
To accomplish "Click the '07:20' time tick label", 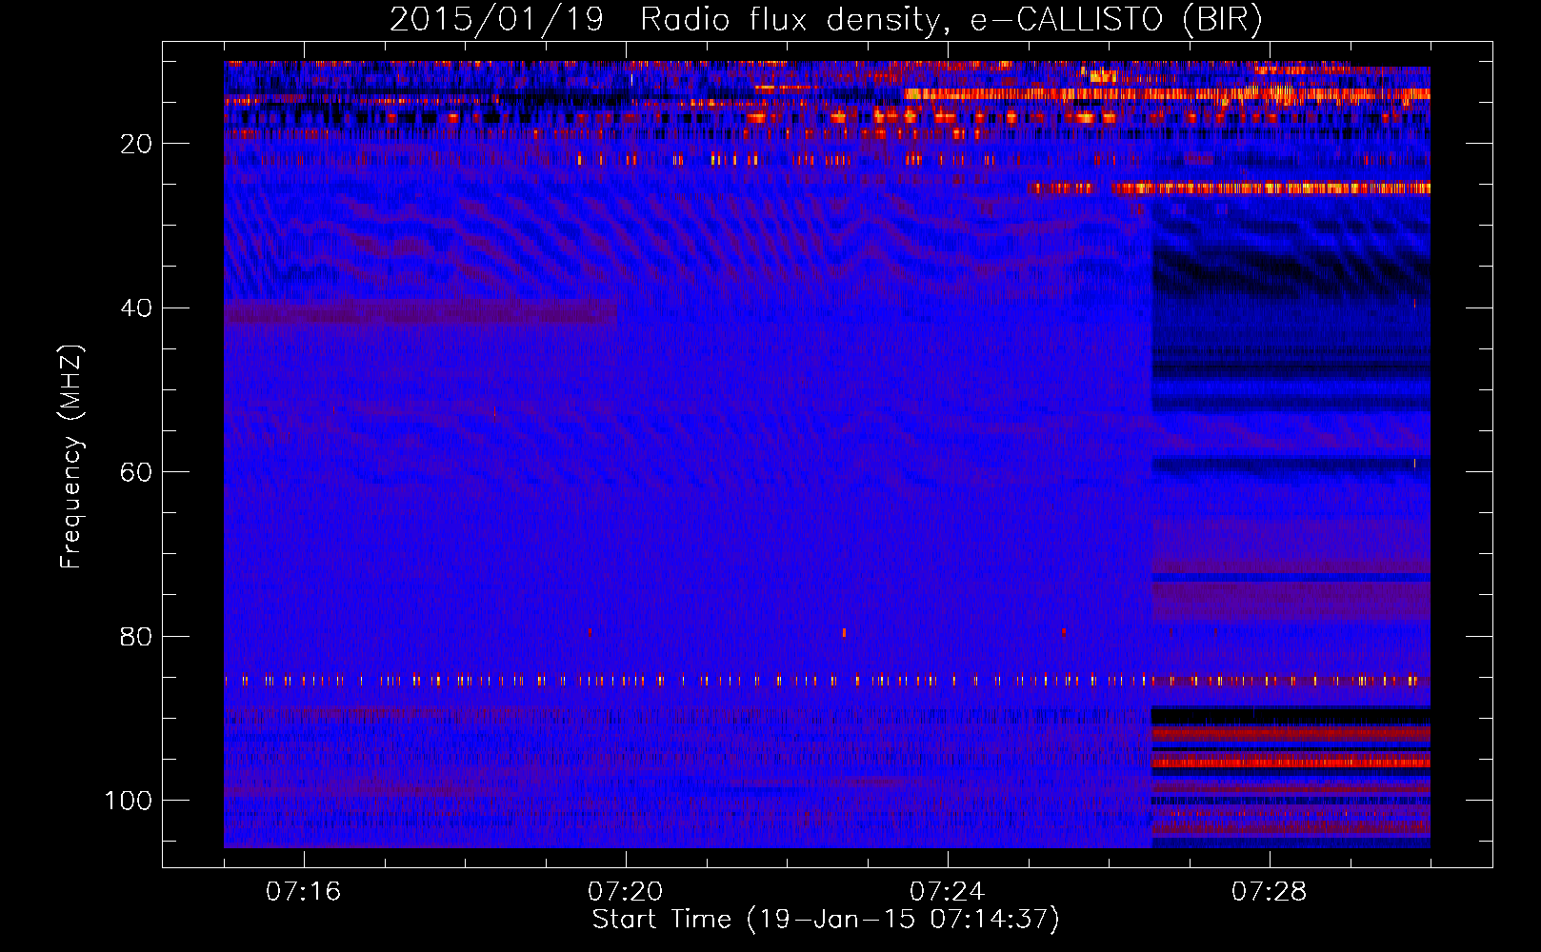I will pyautogui.click(x=625, y=892).
